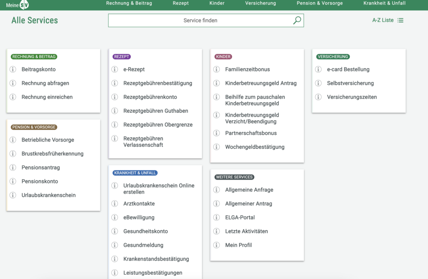Open the Kinder navigation menu
Viewport: 428px width, 279px height.
pos(217,3)
